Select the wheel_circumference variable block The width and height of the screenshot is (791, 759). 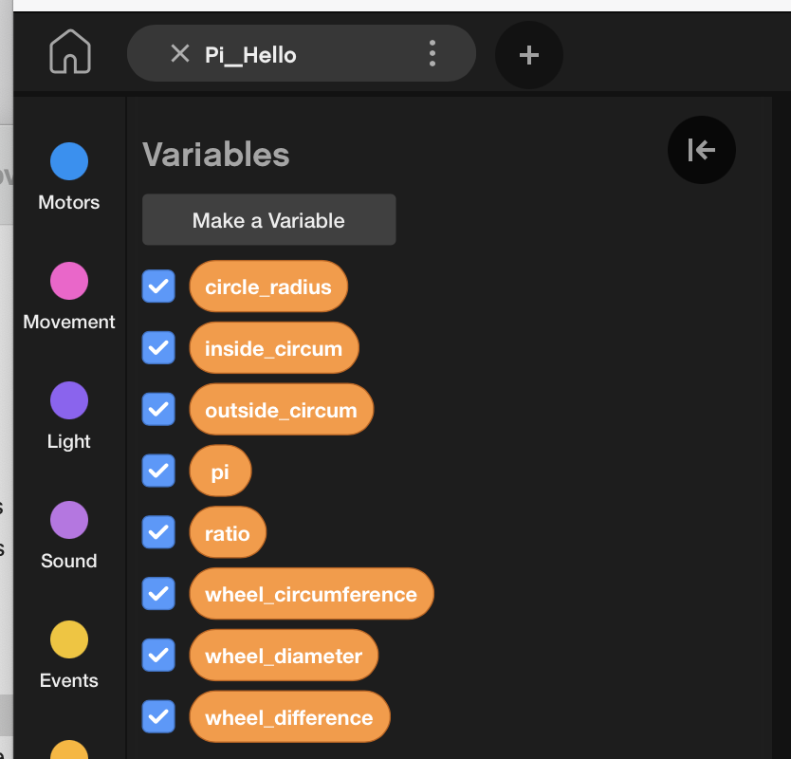click(311, 594)
